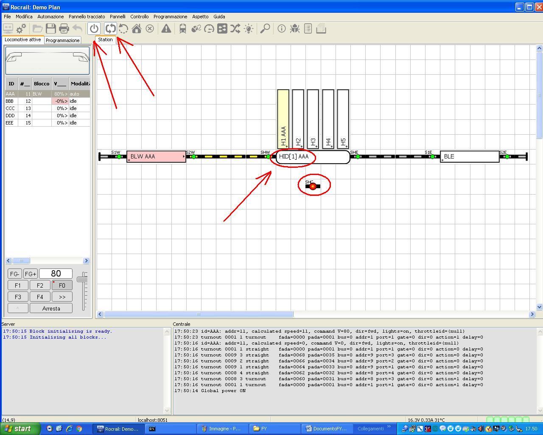The image size is (543, 435).
Task: Click the track plan horizontal scrollbar
Action: (x=199, y=314)
